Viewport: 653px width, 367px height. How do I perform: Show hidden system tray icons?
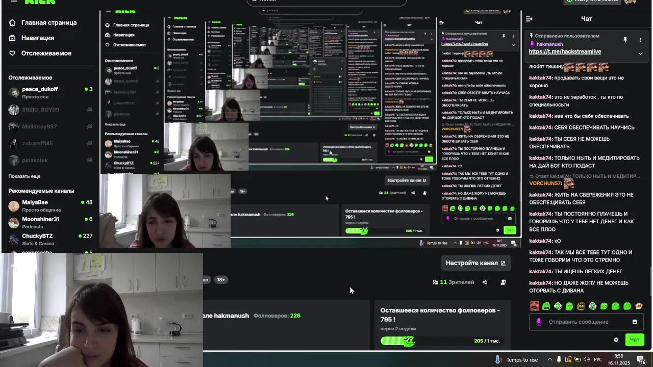point(549,359)
